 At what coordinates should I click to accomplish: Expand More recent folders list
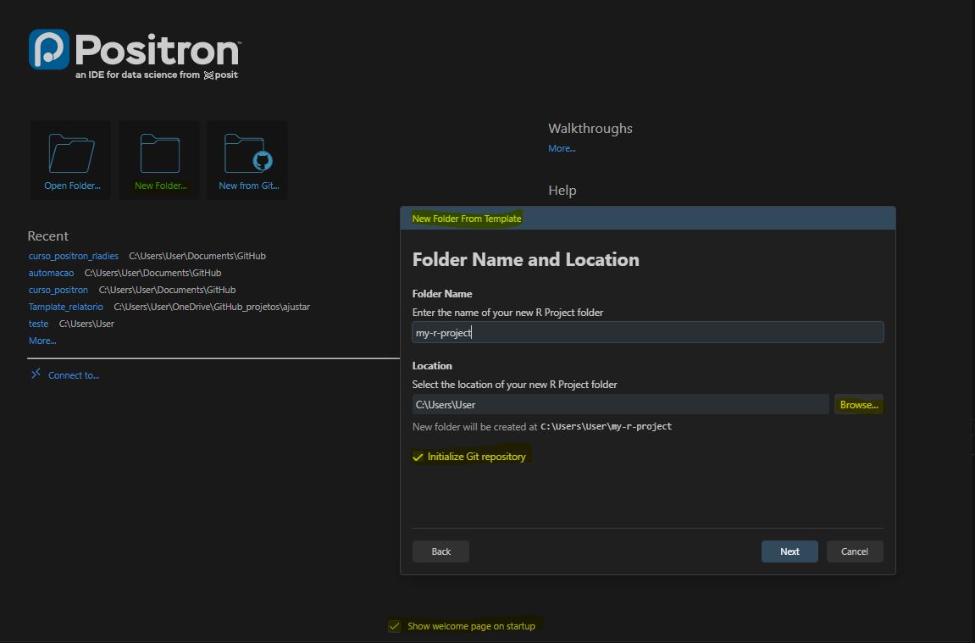coord(42,341)
